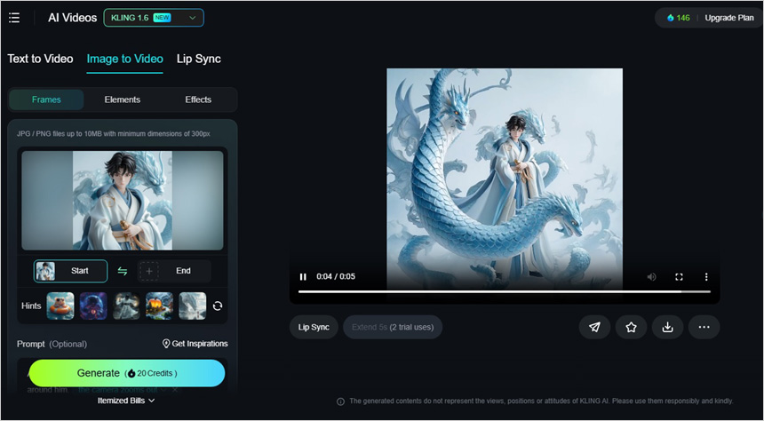
Task: Mute the video volume
Action: click(651, 277)
